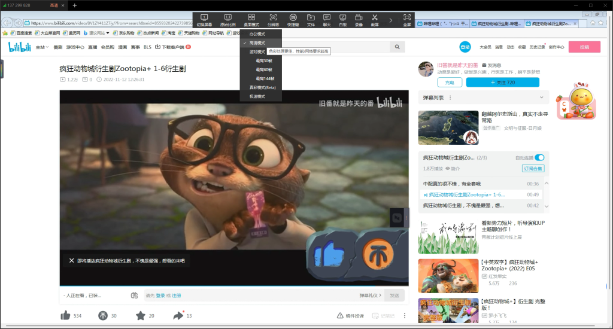The height and width of the screenshot is (329, 613).
Task: Open the 主站 dropdown in bilibili header
Action: 42,47
